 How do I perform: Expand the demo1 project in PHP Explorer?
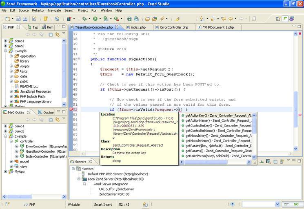point(6,41)
